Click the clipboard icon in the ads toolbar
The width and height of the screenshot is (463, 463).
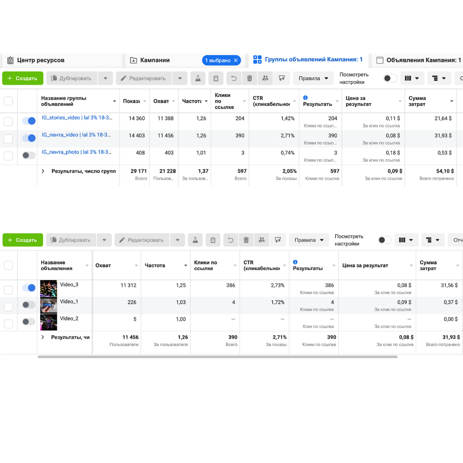click(213, 240)
